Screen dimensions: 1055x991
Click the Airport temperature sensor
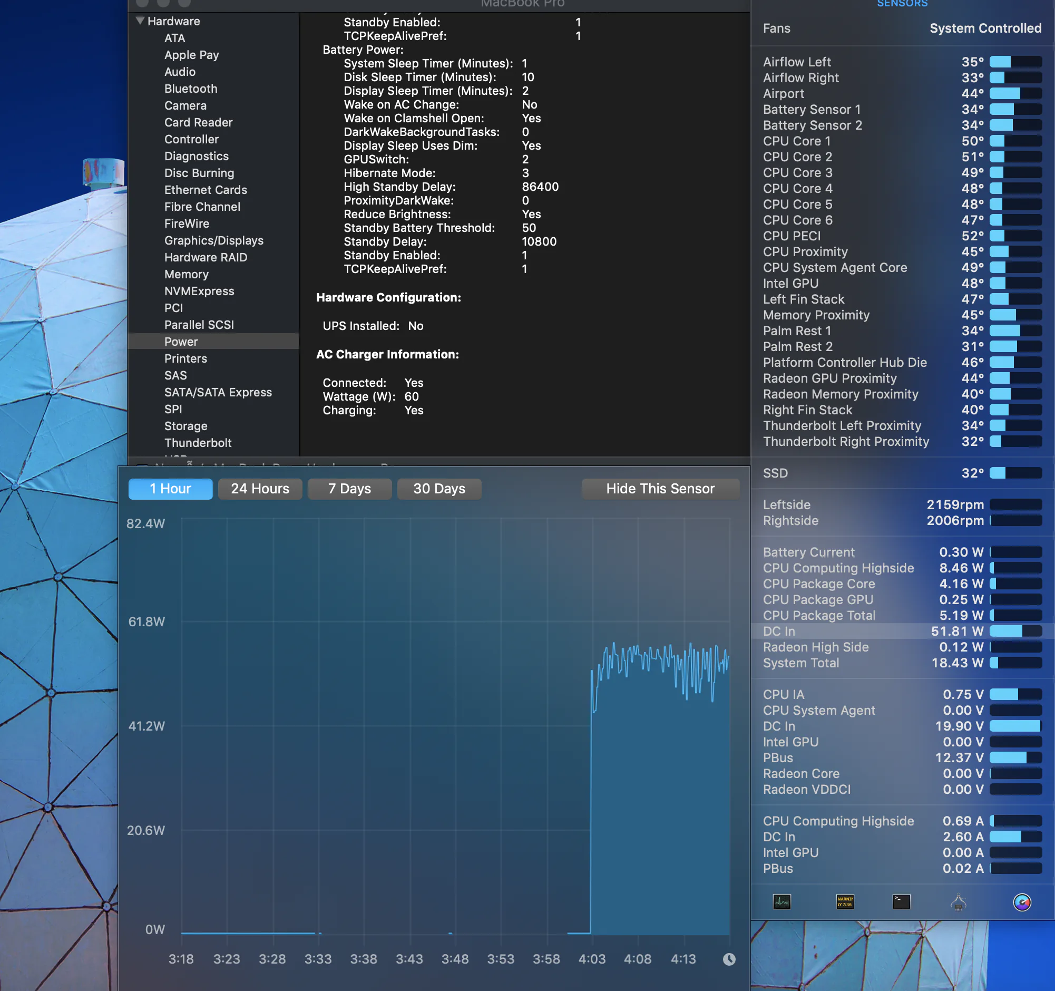[x=902, y=93]
